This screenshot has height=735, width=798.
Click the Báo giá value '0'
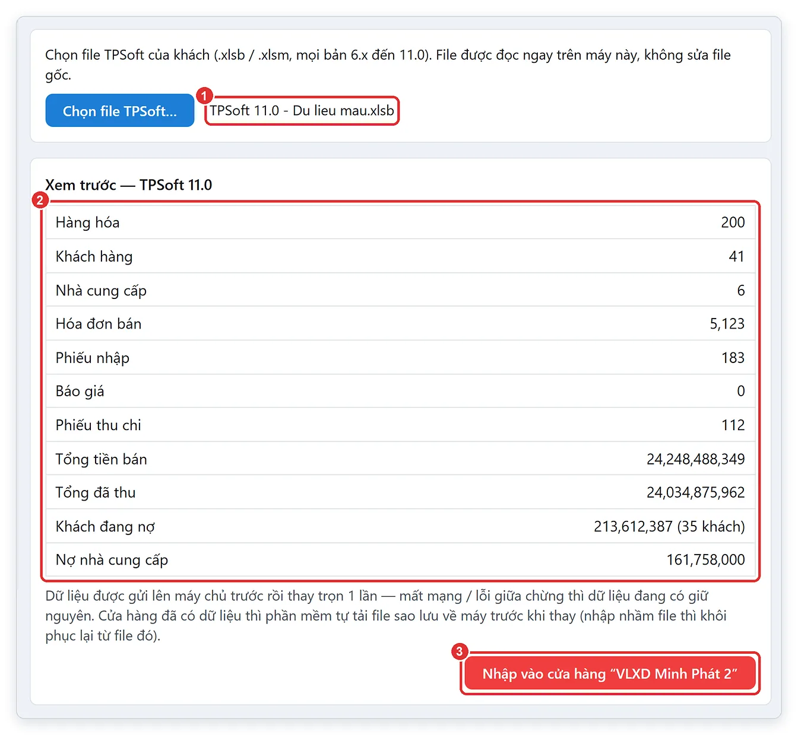point(741,391)
